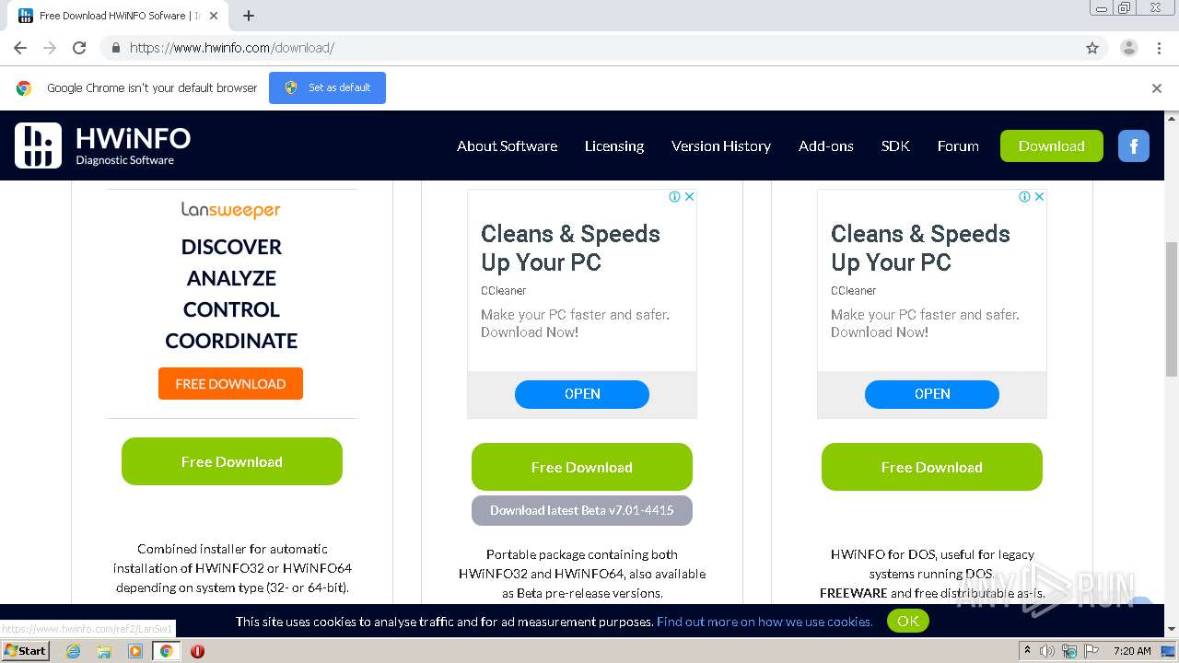Click the "Portable package containing both" description
This screenshot has width=1179, height=663.
[582, 574]
